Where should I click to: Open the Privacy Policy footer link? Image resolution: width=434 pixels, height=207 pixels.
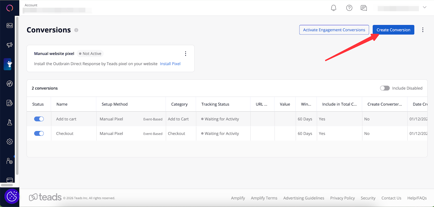click(x=342, y=198)
